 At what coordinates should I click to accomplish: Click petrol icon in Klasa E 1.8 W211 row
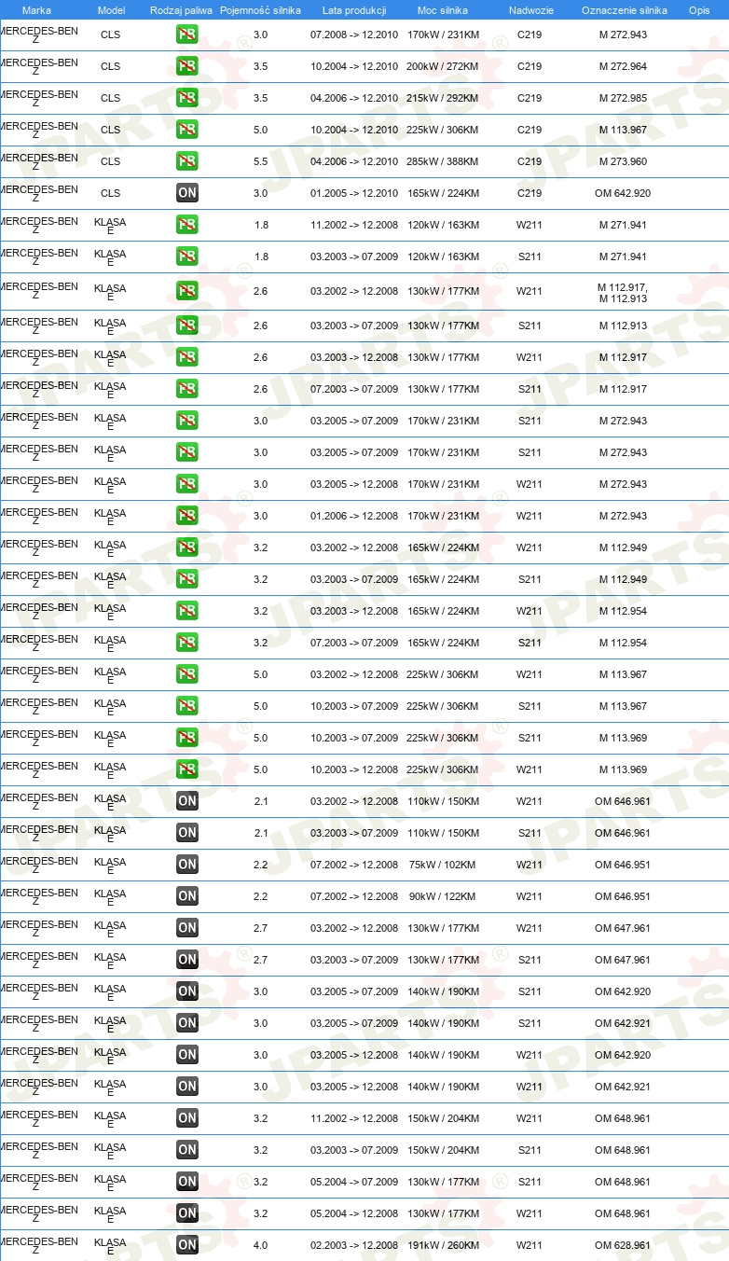[x=187, y=225]
